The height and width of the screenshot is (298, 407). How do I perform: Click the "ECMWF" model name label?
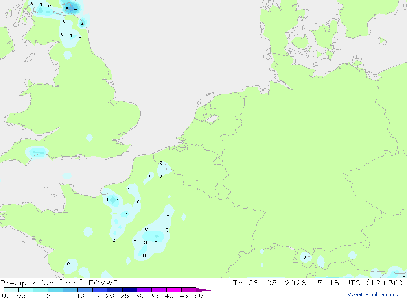point(103,283)
